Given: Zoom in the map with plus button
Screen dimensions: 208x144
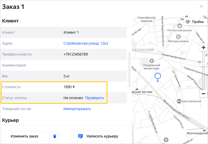Looking at the screenshot, I should (x=204, y=48).
